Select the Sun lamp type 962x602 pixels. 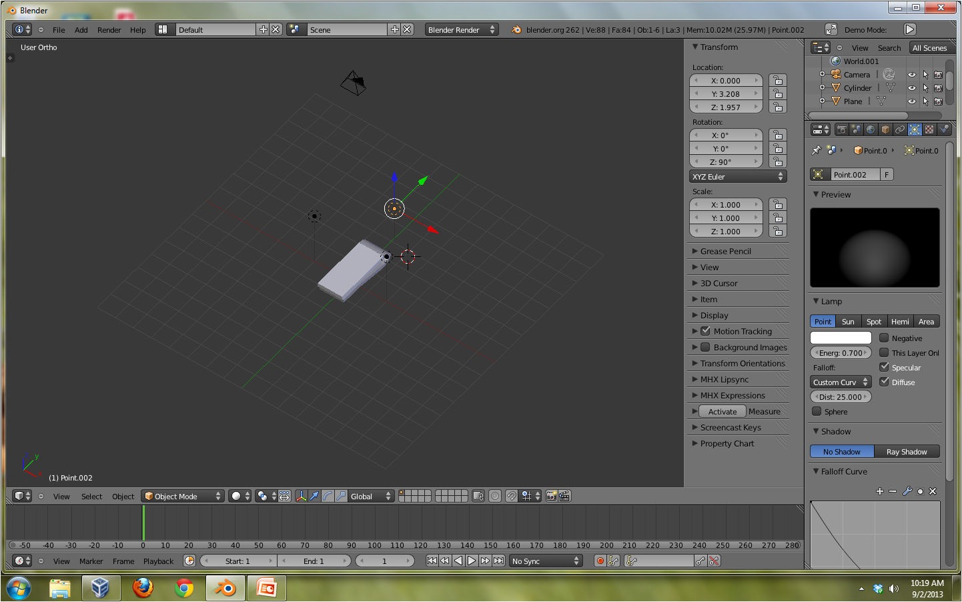point(848,322)
